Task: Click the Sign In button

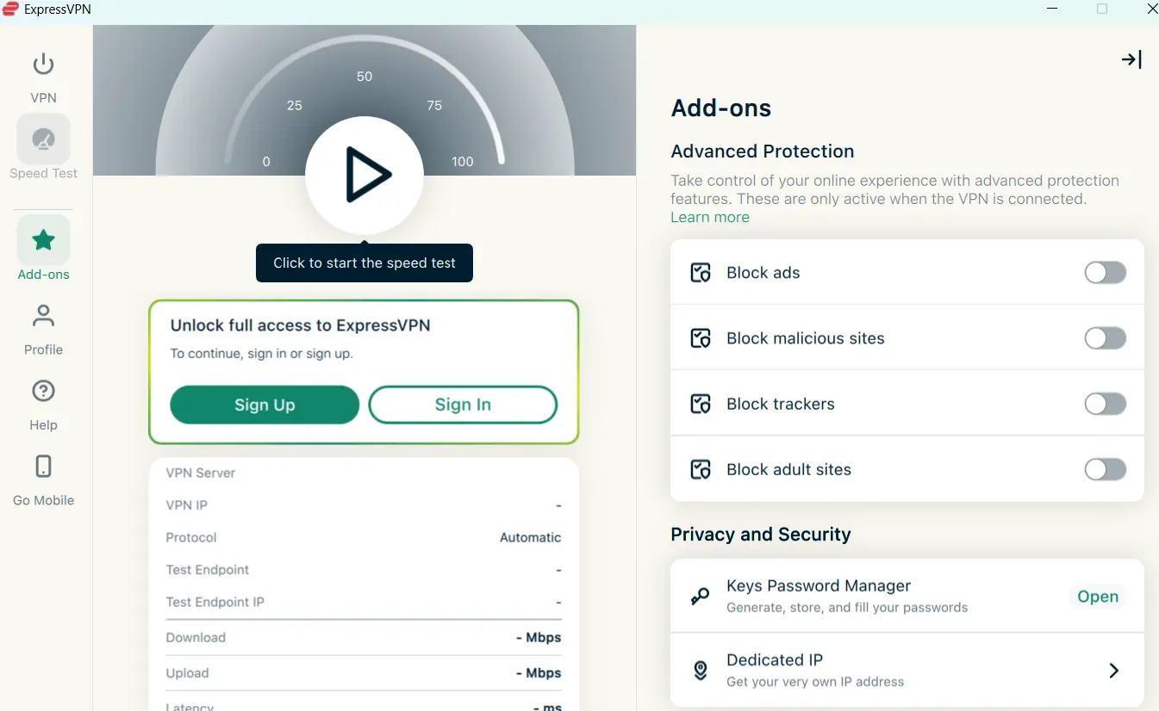Action: [463, 405]
